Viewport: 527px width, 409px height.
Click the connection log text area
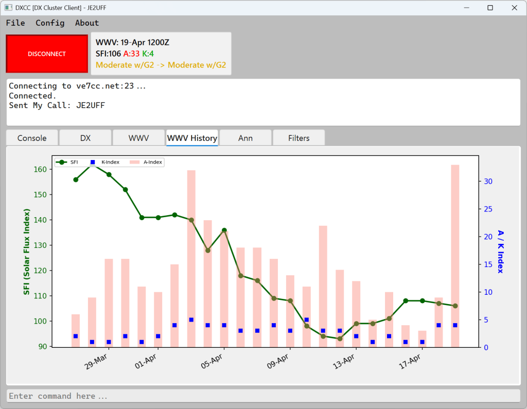[x=263, y=102]
